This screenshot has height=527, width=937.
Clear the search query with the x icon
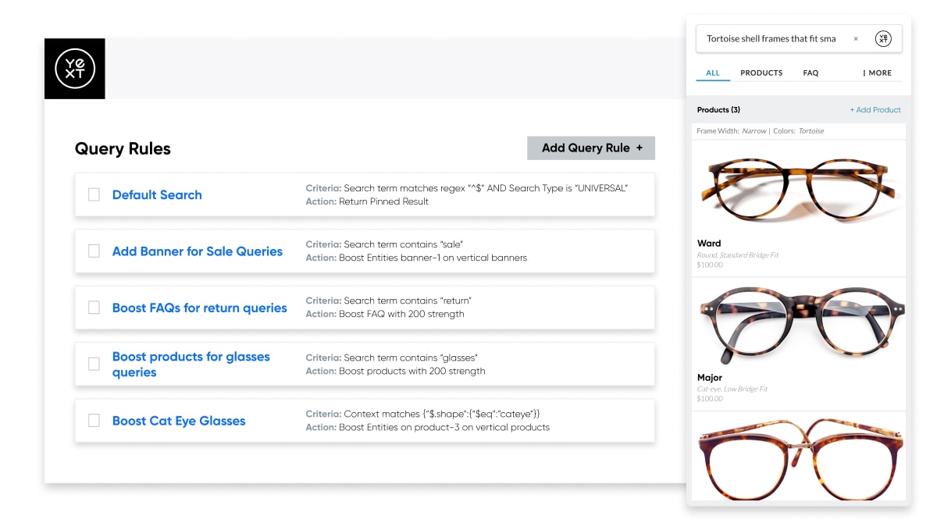[856, 38]
